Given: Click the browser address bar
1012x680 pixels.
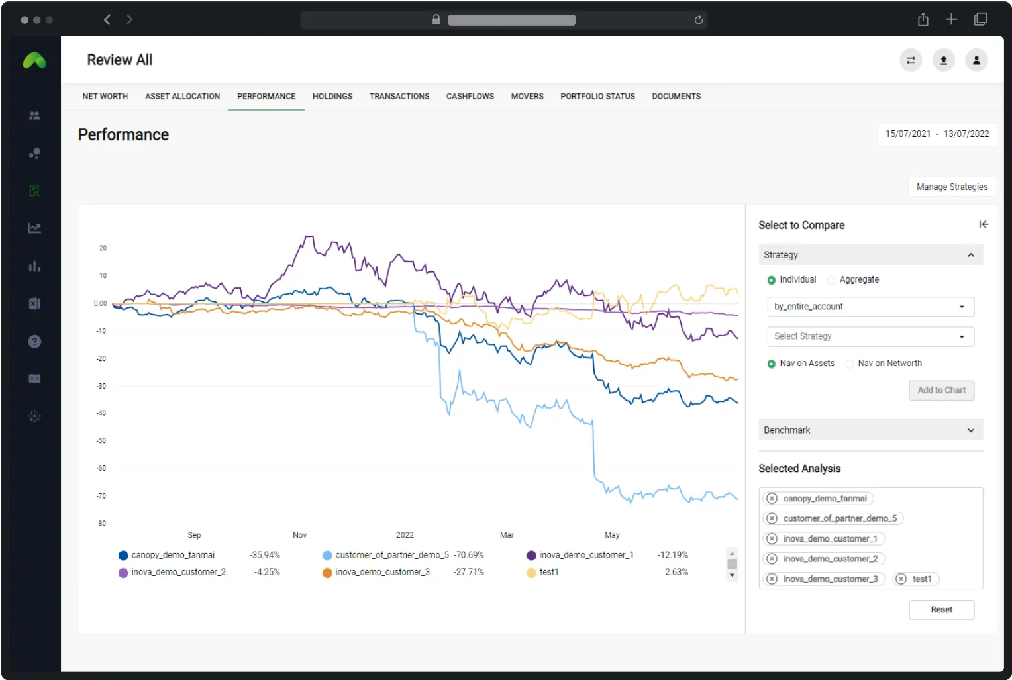Looking at the screenshot, I should 503,20.
